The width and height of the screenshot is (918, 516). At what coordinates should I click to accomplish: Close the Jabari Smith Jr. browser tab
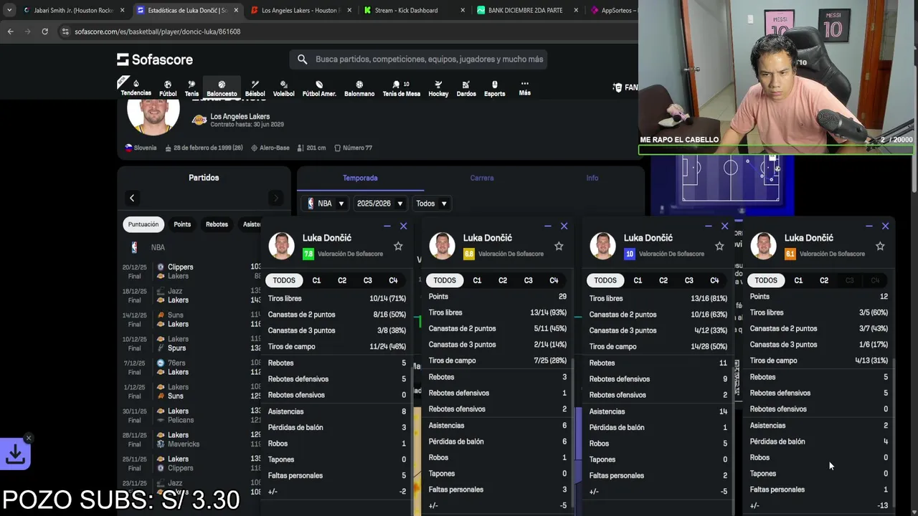coord(122,10)
